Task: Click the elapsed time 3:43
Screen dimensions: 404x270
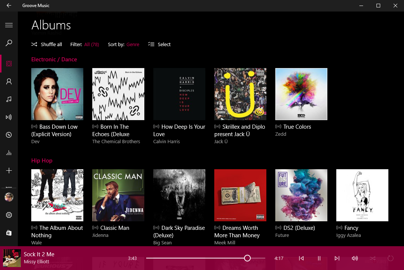Action: [x=132, y=258]
